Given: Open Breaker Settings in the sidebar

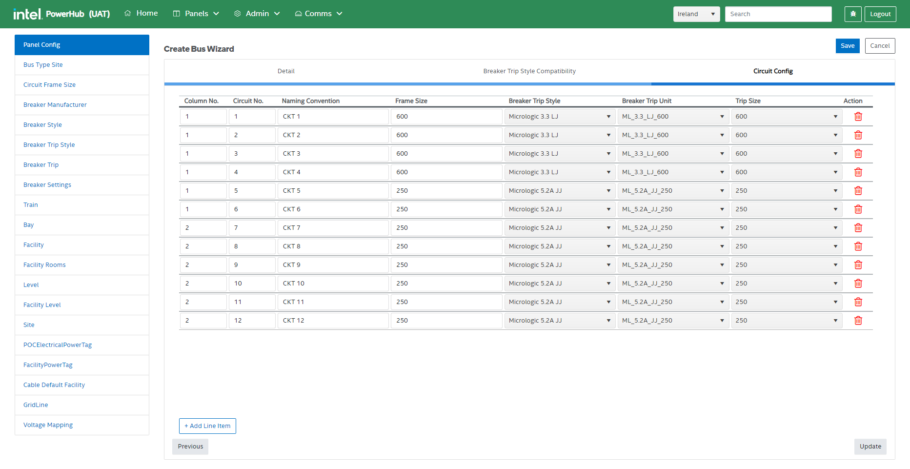Looking at the screenshot, I should point(47,185).
